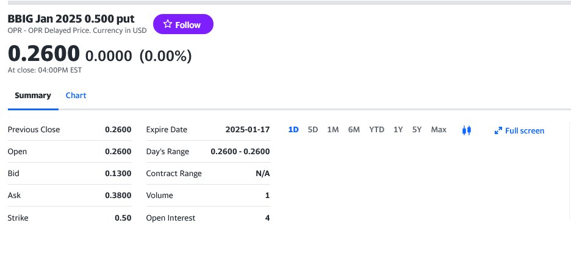Show the Max chart period

pyautogui.click(x=439, y=130)
